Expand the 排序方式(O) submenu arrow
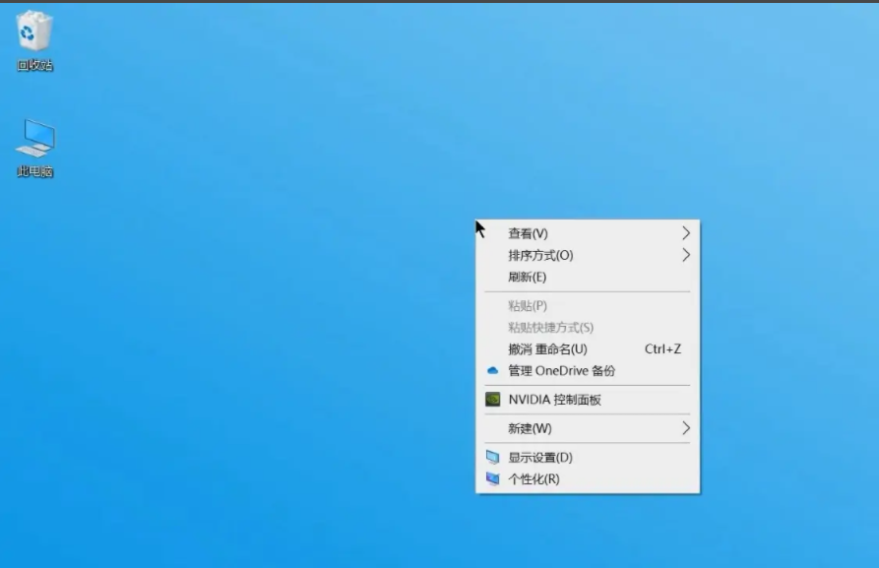The height and width of the screenshot is (568, 879). point(685,255)
